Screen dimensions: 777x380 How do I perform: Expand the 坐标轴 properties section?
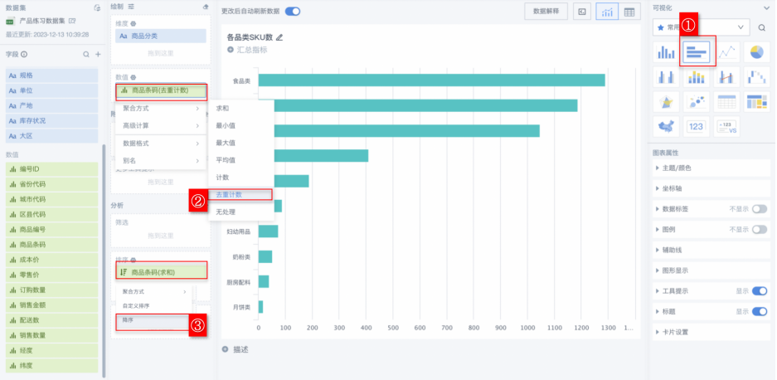672,189
